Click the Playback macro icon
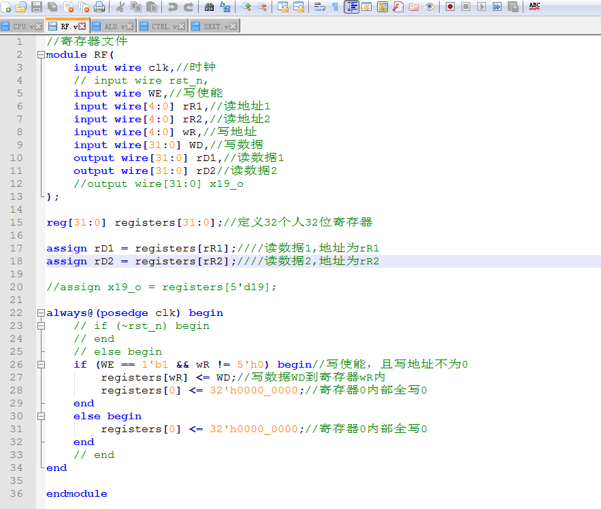This screenshot has width=601, height=509. [x=481, y=7]
